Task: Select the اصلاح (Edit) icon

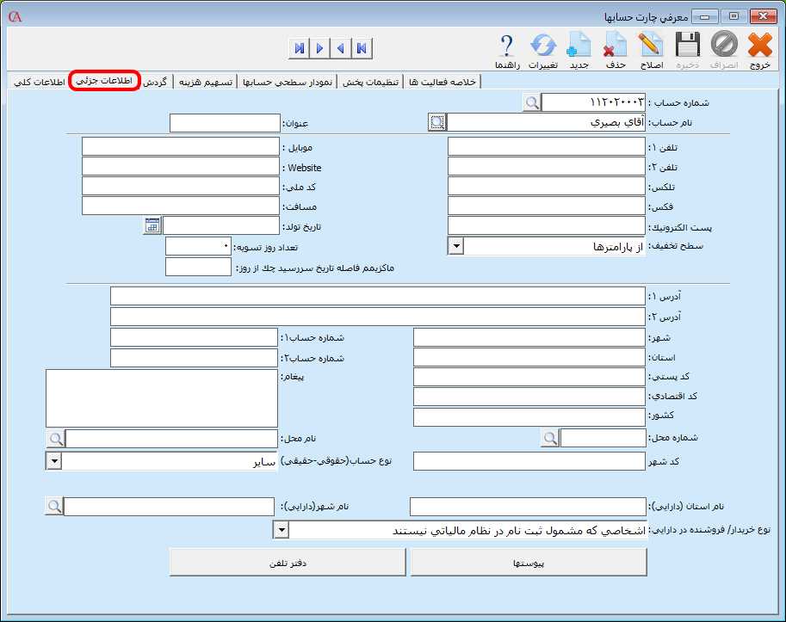Action: point(649,45)
